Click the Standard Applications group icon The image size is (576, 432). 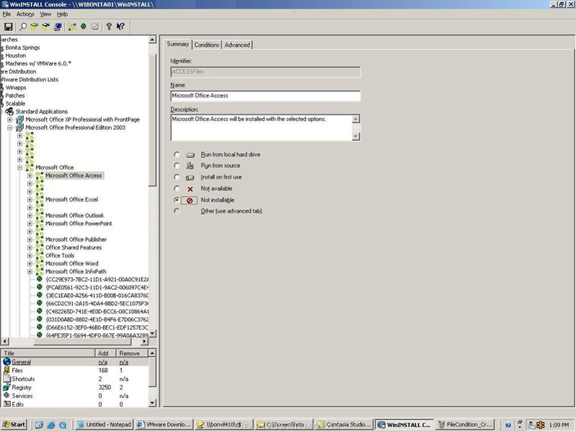coord(9,111)
